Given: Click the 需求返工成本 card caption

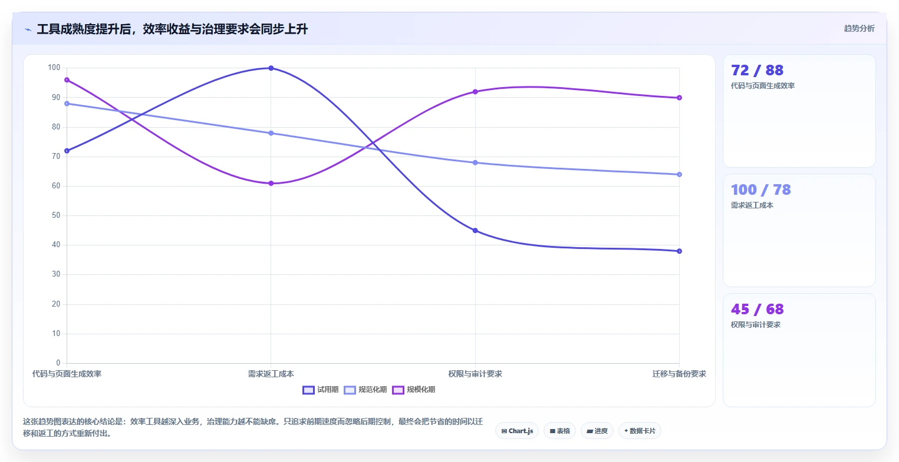Looking at the screenshot, I should point(752,205).
